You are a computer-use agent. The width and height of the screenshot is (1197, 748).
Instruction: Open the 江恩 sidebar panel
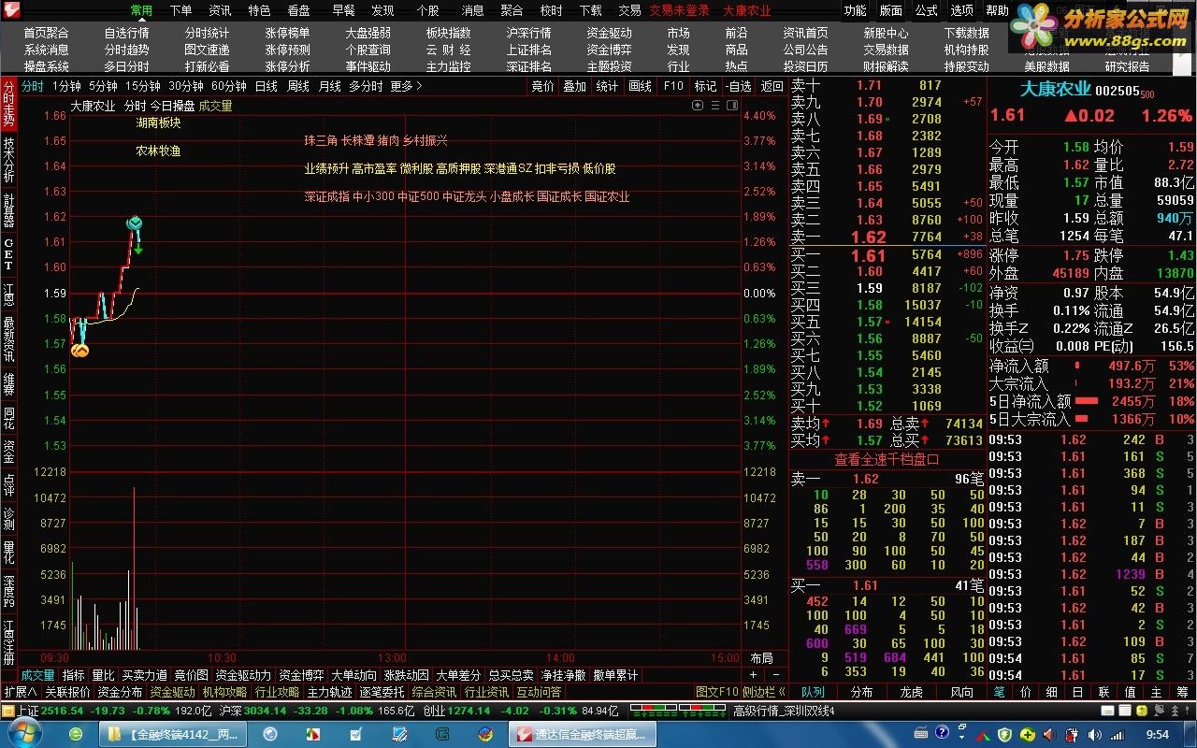(x=8, y=294)
